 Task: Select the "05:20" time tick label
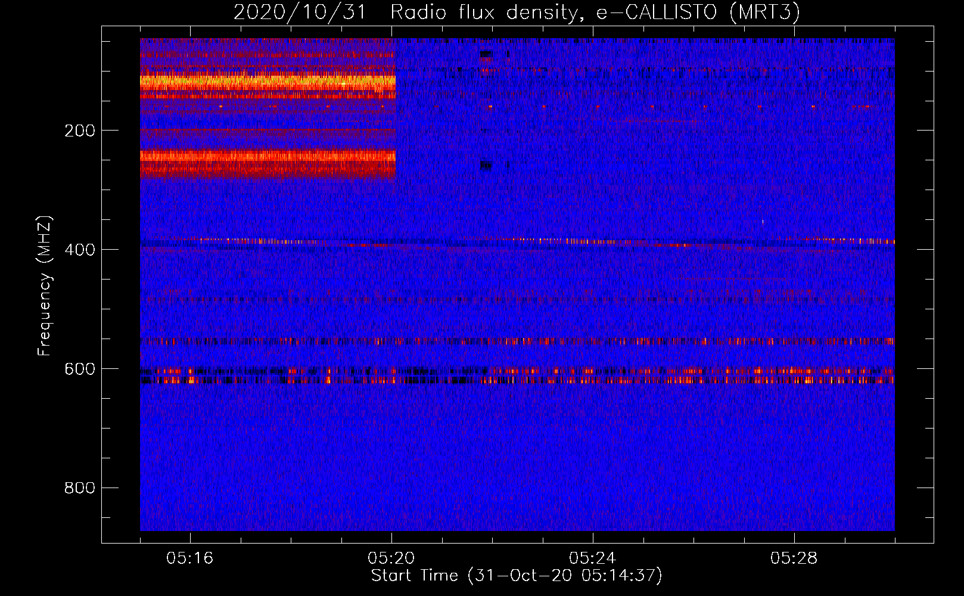(x=391, y=558)
